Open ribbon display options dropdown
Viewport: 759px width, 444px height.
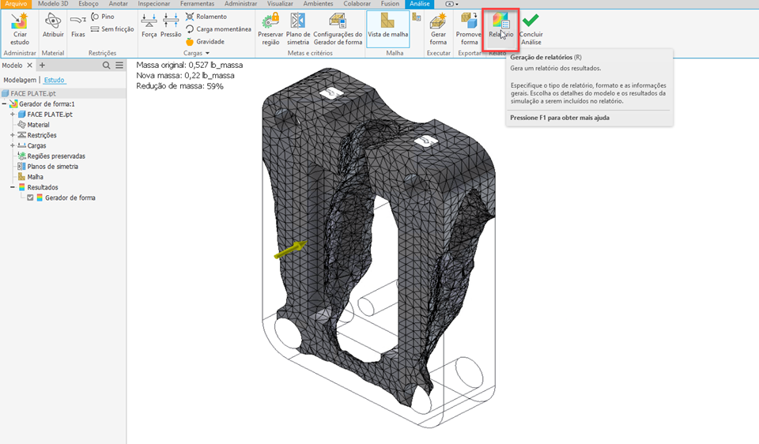(451, 4)
